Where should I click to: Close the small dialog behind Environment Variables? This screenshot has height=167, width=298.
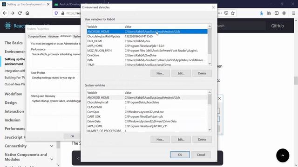point(219,98)
